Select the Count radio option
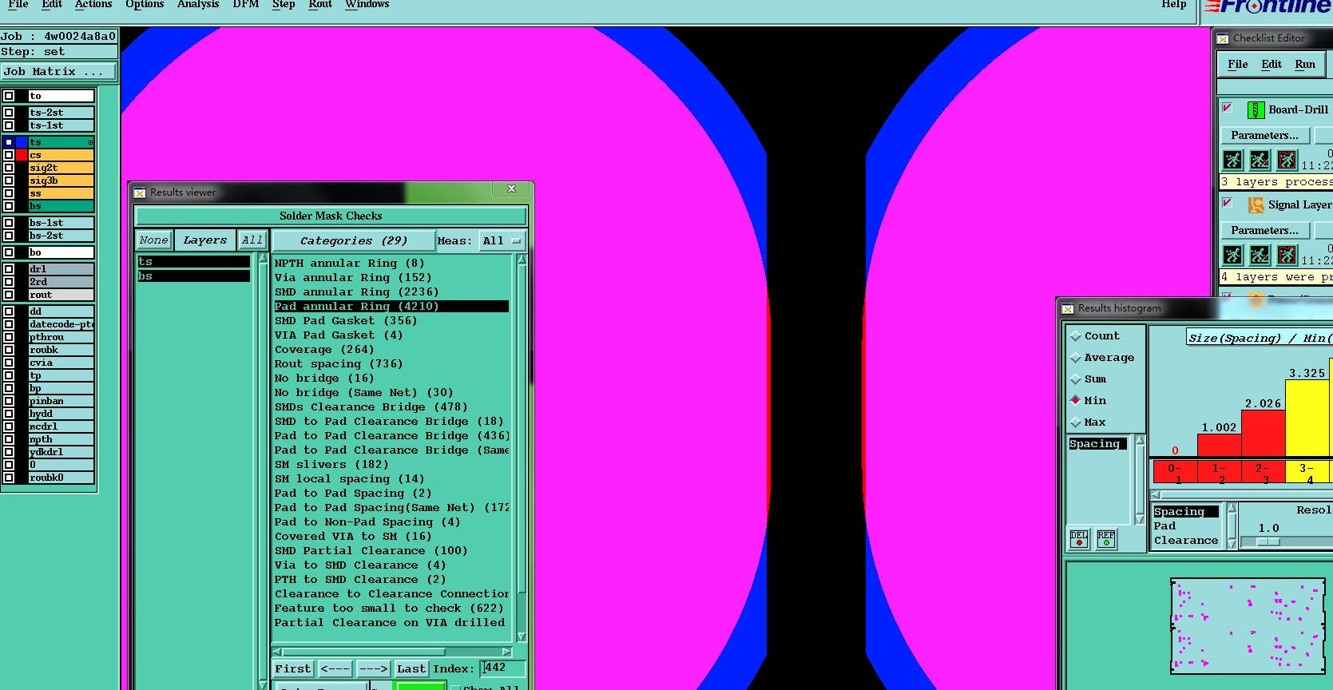 pos(1076,336)
